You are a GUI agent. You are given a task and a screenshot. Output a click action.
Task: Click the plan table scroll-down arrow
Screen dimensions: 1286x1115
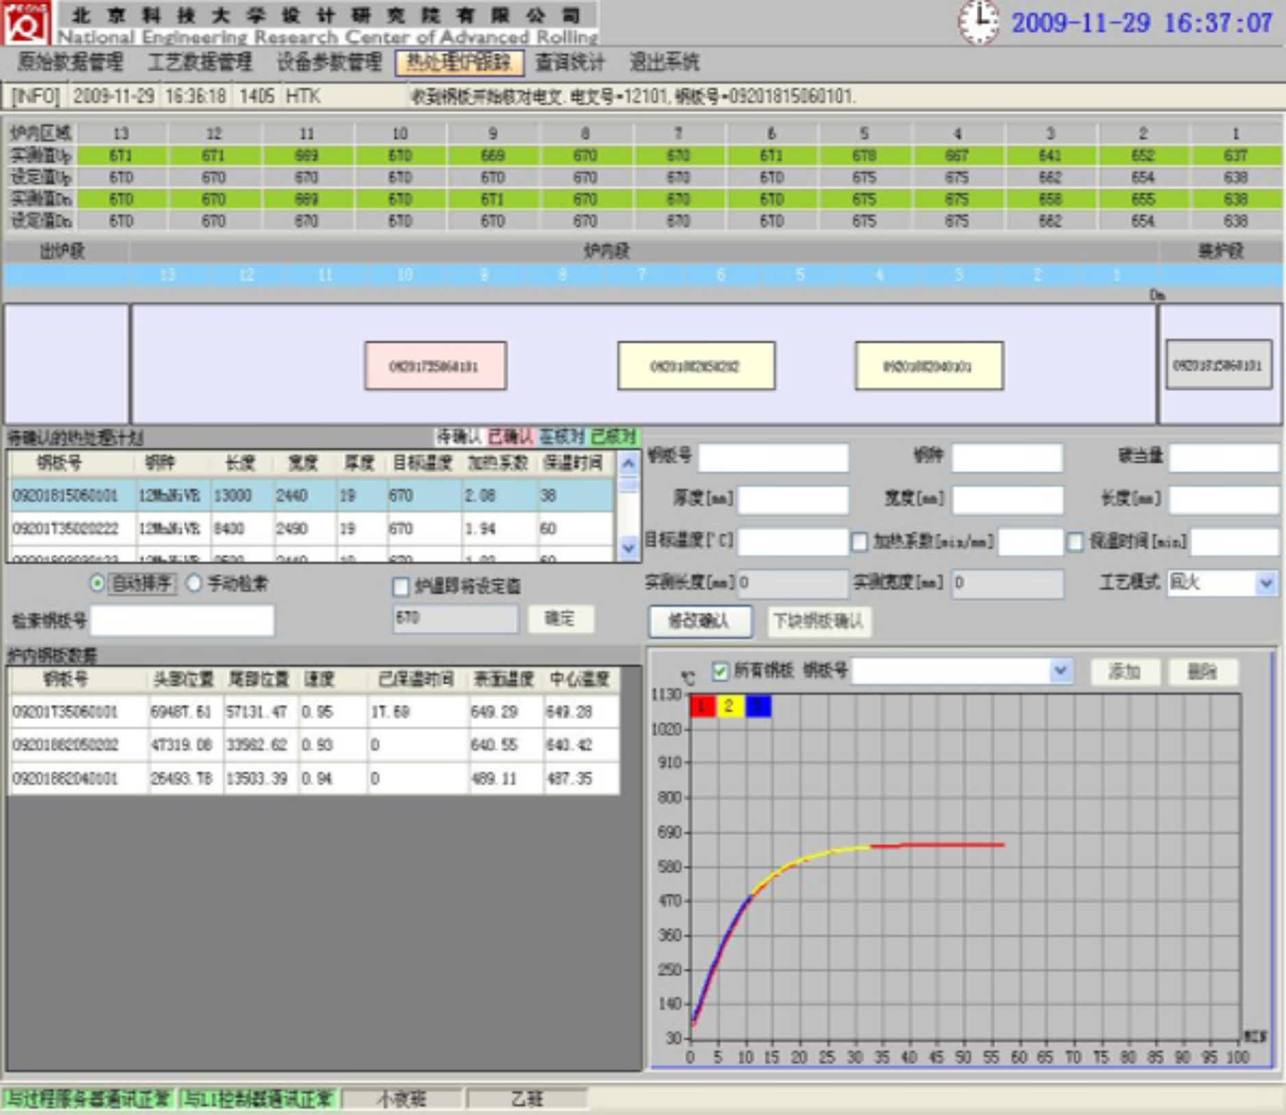[628, 548]
